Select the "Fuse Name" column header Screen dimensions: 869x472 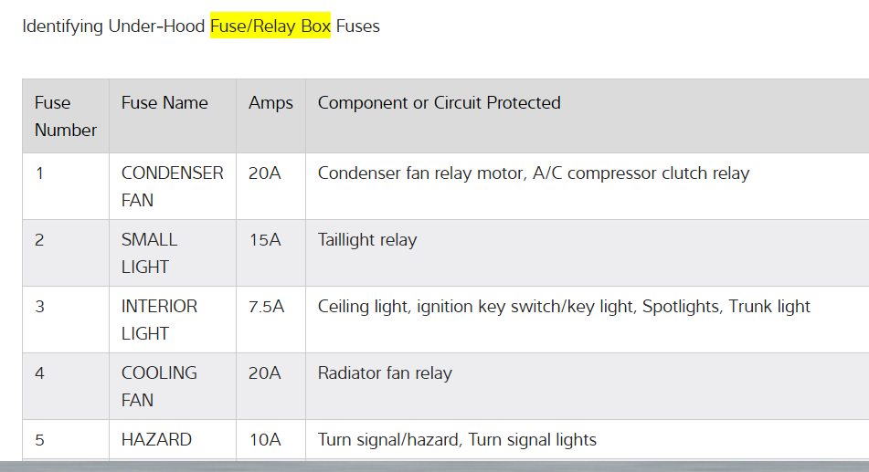164,103
